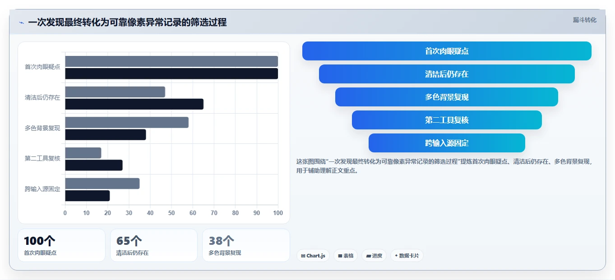Click the gray bar for 清洁后仍存在
Image resolution: width=615 pixels, height=280 pixels.
115,92
